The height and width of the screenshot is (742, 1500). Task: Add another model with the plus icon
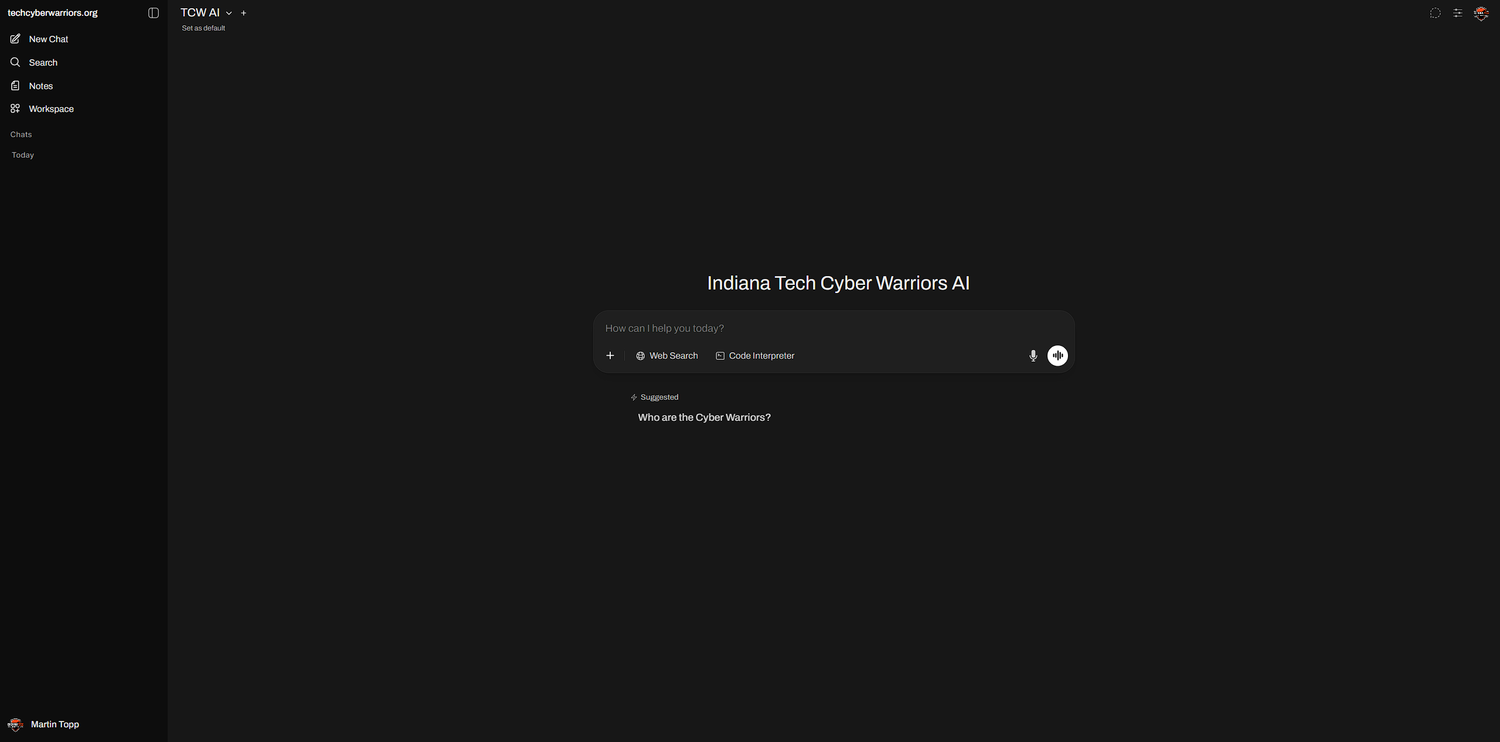[x=244, y=13]
